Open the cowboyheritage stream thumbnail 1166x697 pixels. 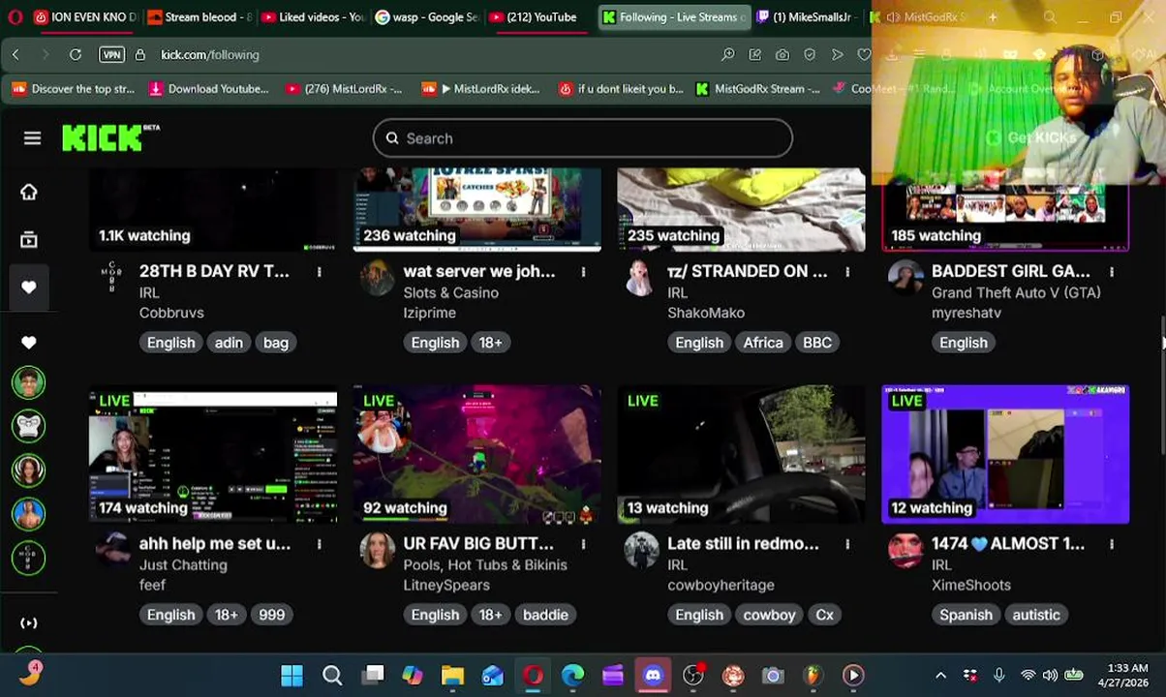pos(742,455)
